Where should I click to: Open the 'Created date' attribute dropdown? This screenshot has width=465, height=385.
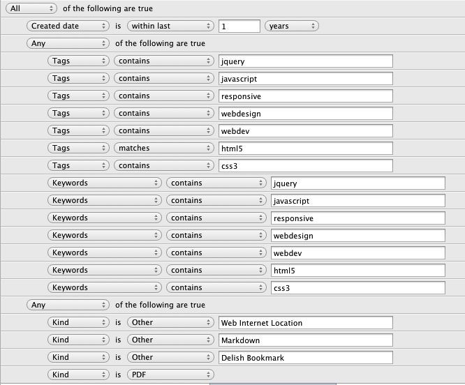(x=68, y=26)
